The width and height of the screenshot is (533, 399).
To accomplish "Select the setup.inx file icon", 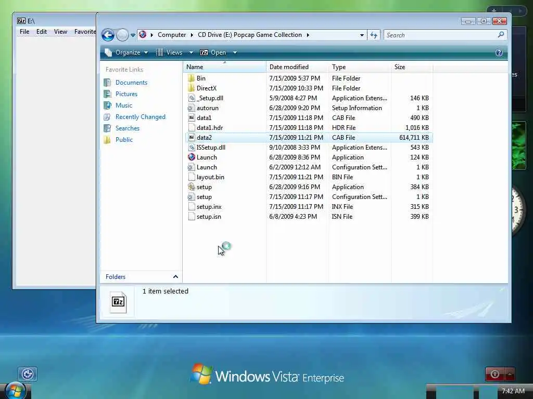I will point(192,207).
